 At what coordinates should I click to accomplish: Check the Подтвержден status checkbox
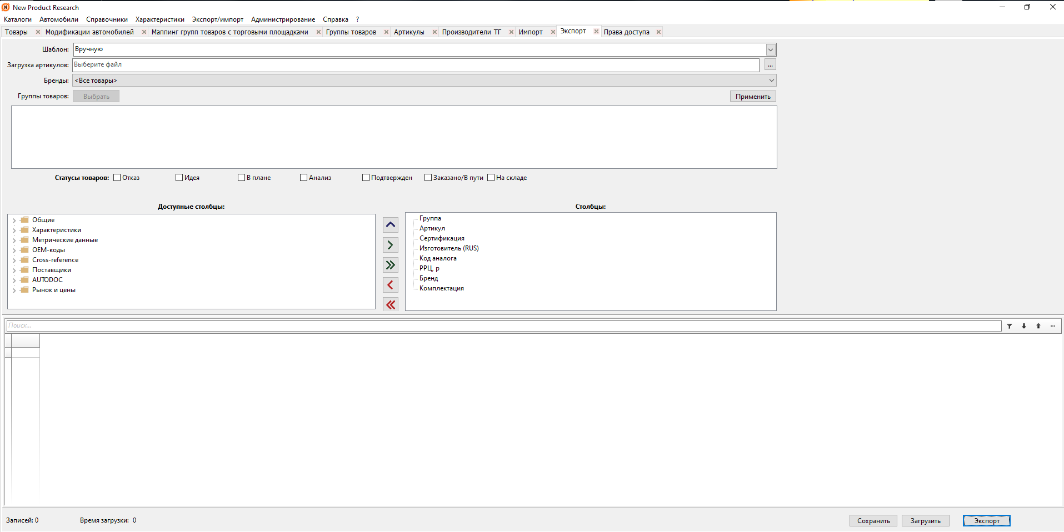click(366, 178)
